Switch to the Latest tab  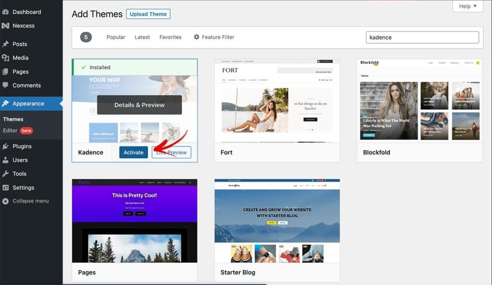[x=142, y=37]
